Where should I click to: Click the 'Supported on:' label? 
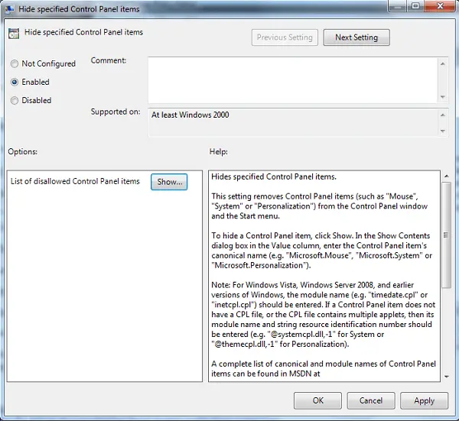tap(116, 112)
